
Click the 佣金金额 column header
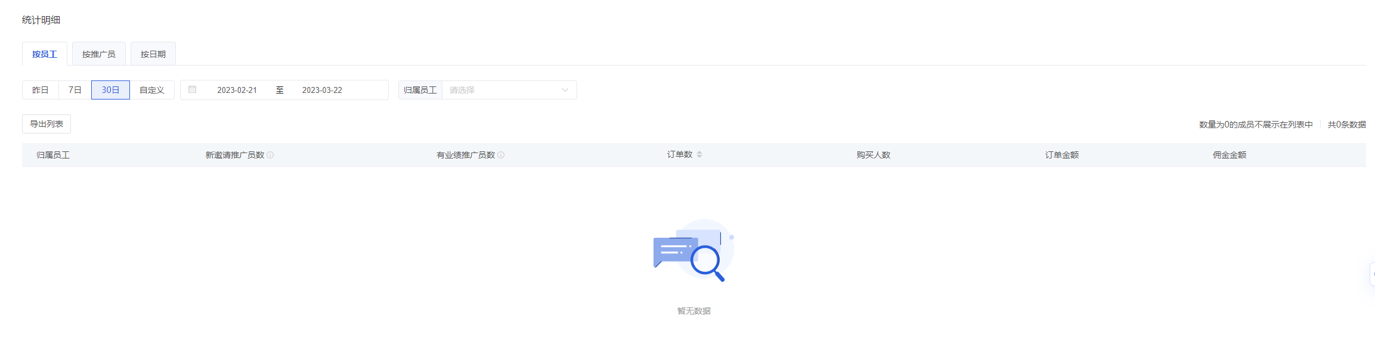pos(1230,155)
